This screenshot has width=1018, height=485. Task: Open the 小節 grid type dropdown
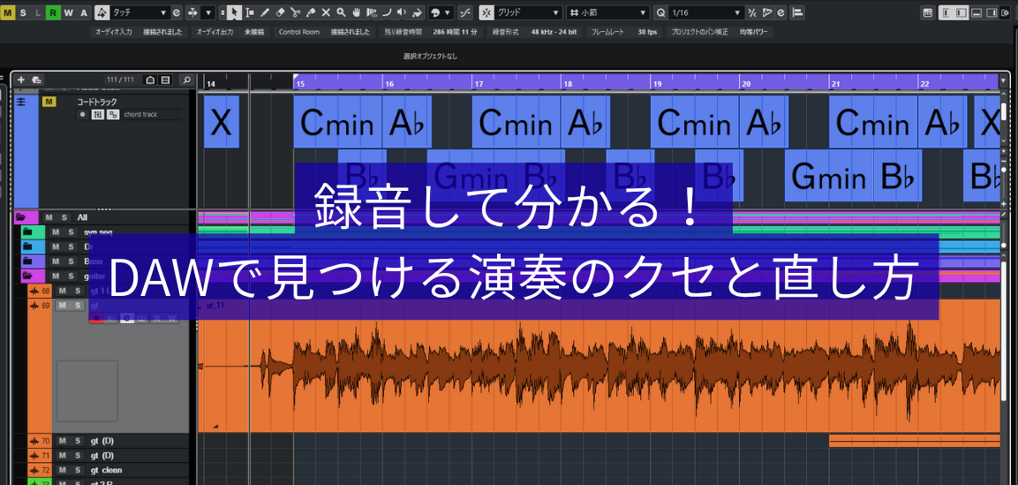coord(607,13)
